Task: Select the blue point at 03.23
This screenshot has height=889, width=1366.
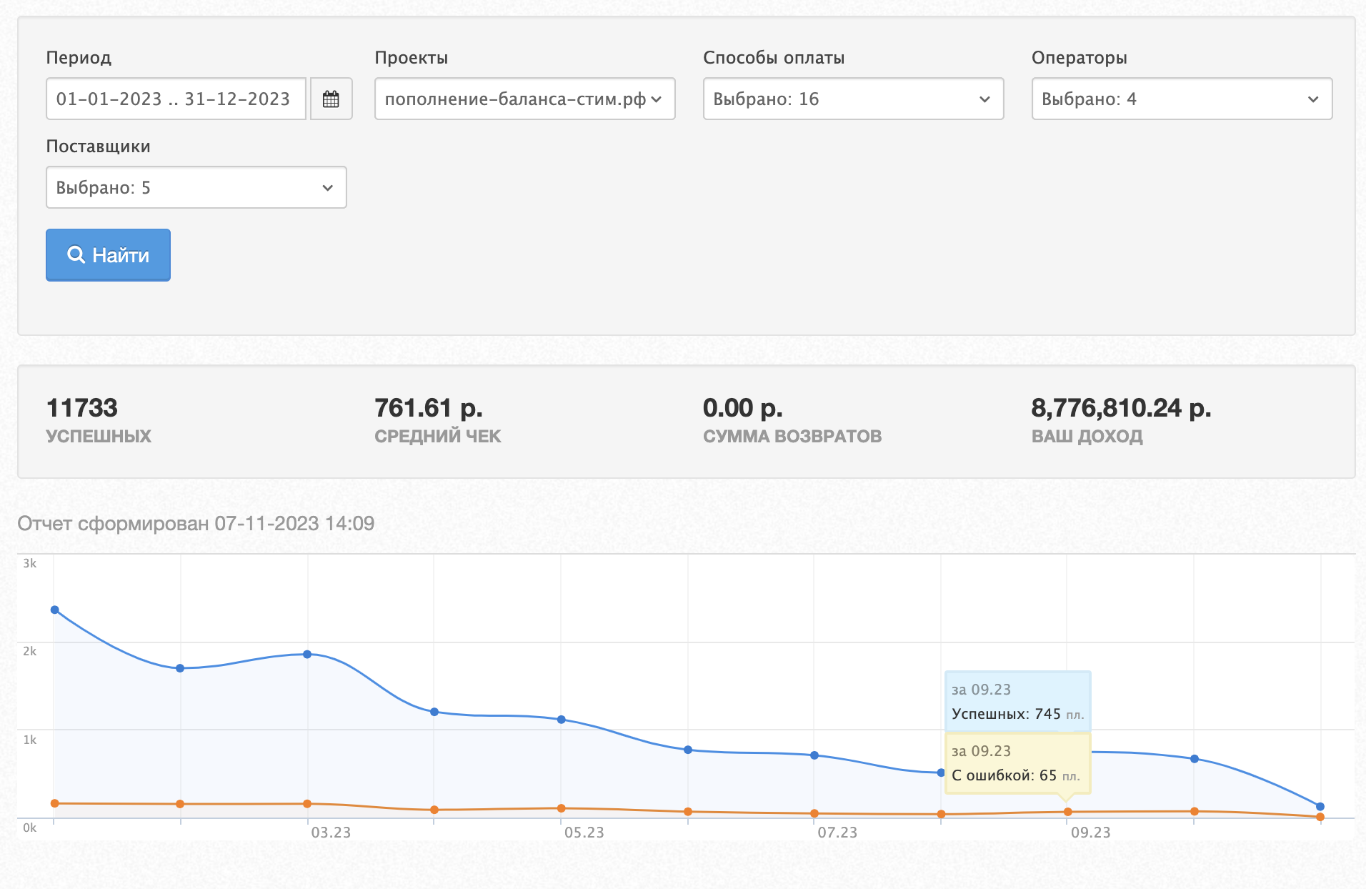Action: 307,654
